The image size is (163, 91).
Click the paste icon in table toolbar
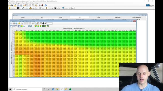38,24
